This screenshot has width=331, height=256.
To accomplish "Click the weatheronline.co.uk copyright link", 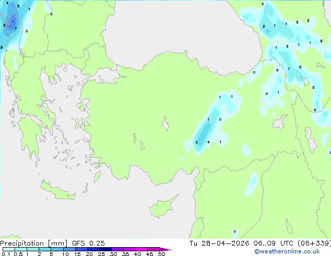I will pyautogui.click(x=287, y=251).
